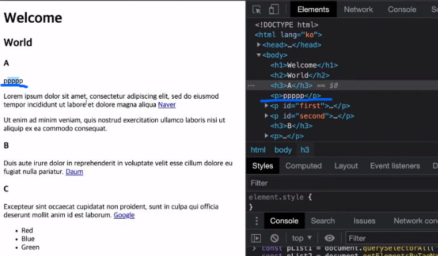This screenshot has width=438, height=256.
Task: Clear console with the ban icon
Action: tap(274, 238)
